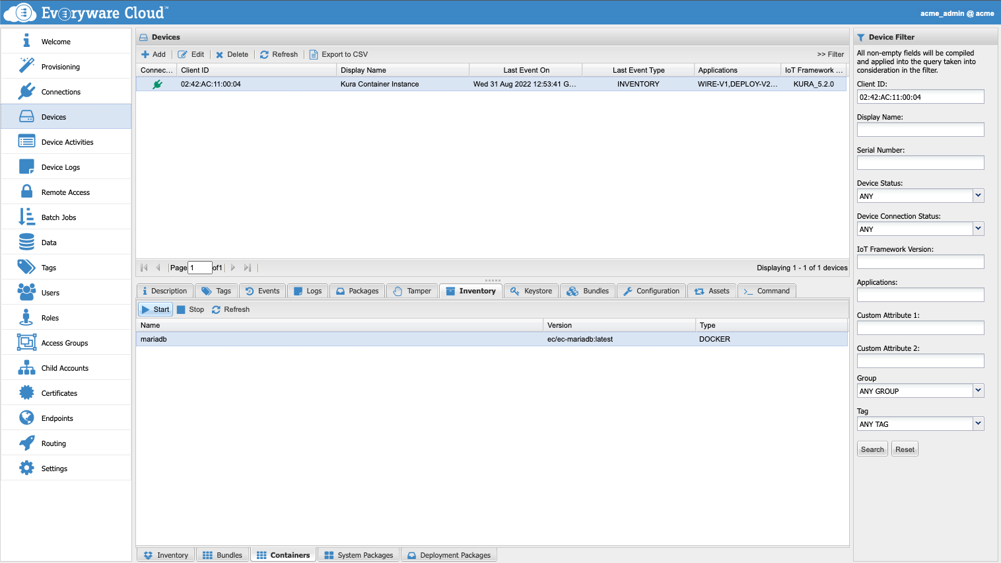The image size is (1001, 563).
Task: Switch to the Tamper tab
Action: [x=412, y=291]
